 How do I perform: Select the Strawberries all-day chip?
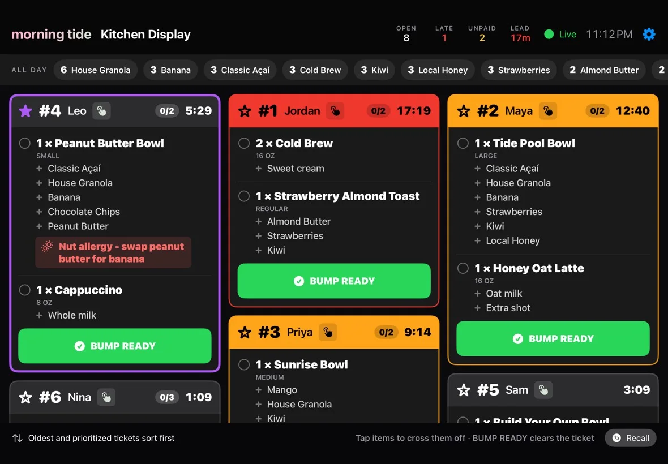(519, 70)
